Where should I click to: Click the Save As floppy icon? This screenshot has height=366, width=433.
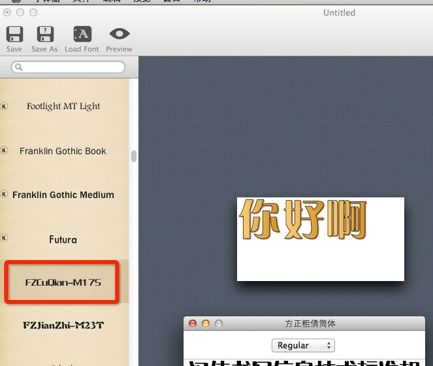(x=44, y=35)
